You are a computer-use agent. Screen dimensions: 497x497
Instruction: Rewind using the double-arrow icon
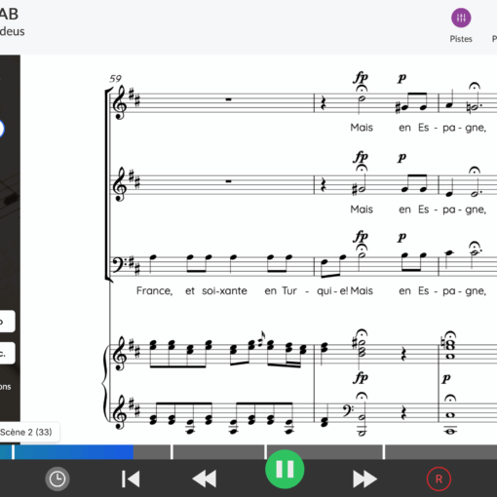point(205,478)
